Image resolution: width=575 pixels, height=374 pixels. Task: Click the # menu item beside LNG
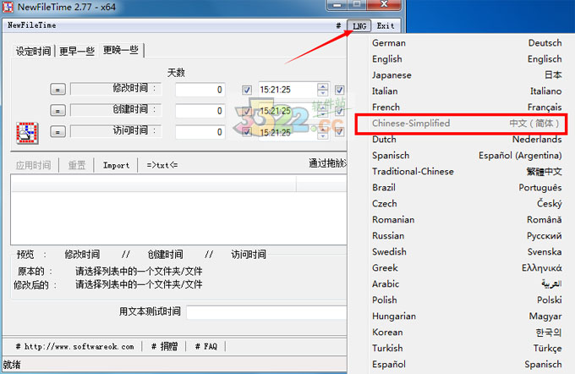[338, 25]
